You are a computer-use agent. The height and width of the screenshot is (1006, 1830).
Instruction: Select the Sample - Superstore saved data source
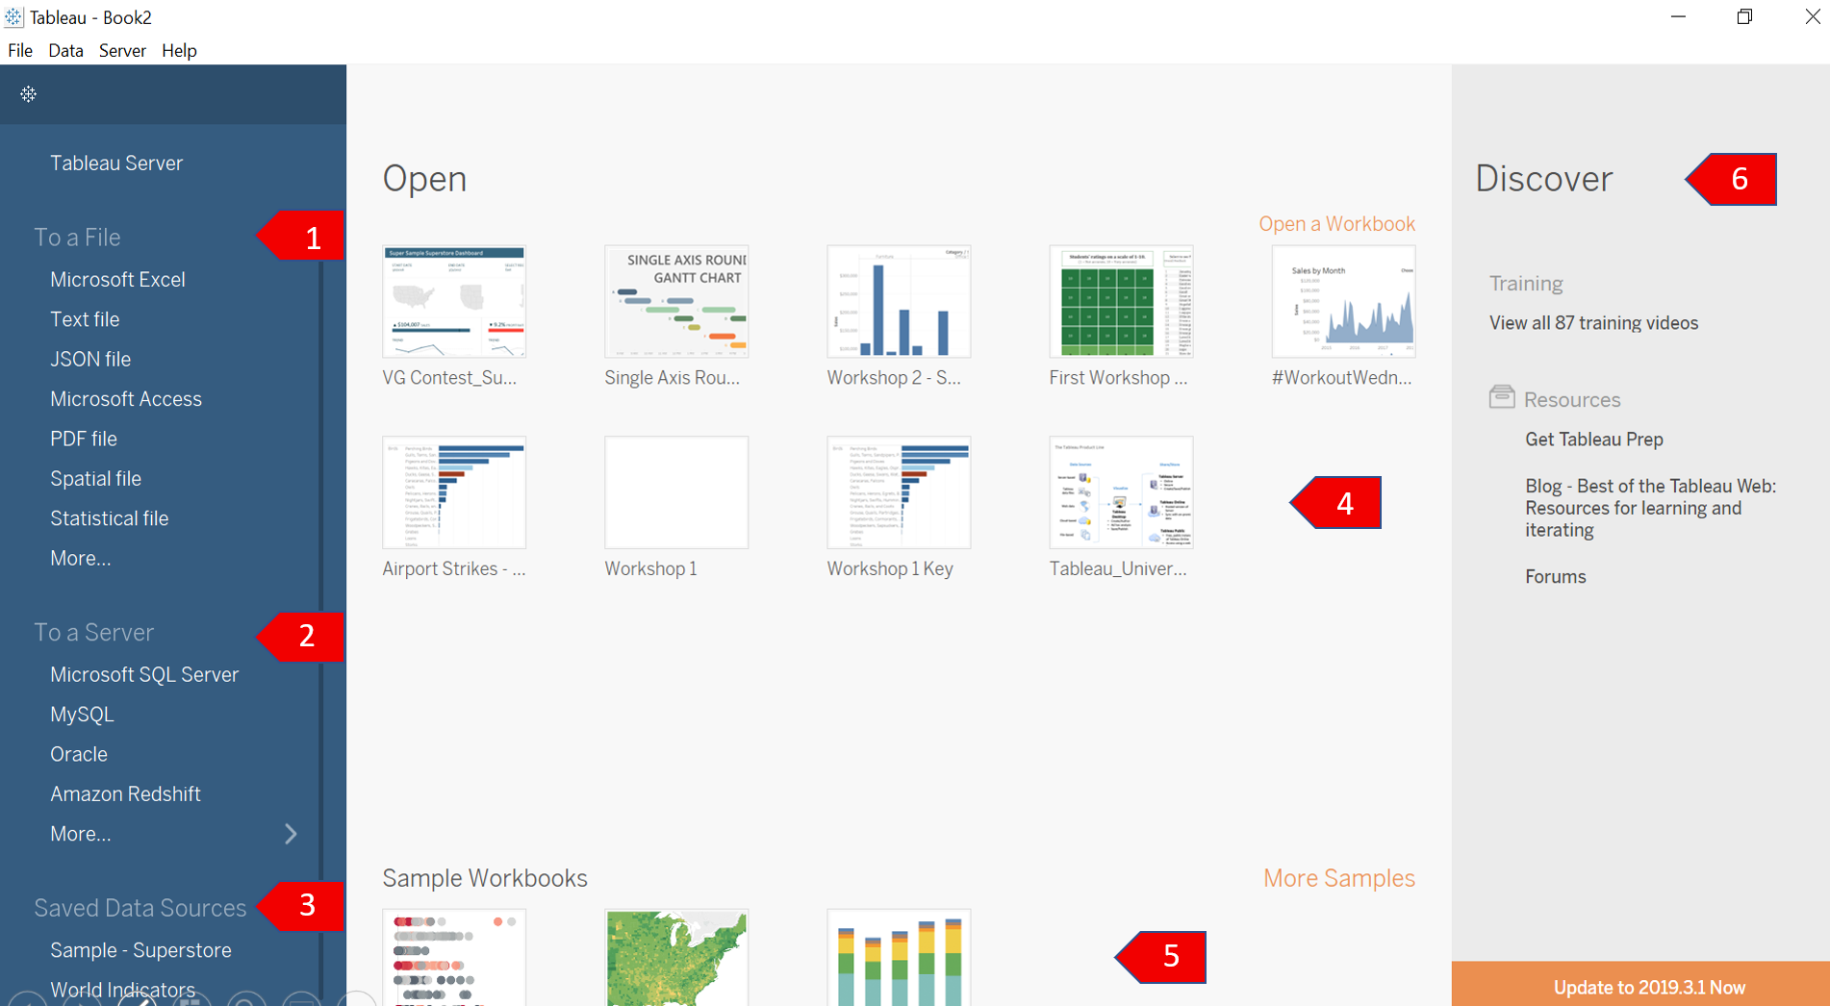pos(140,949)
